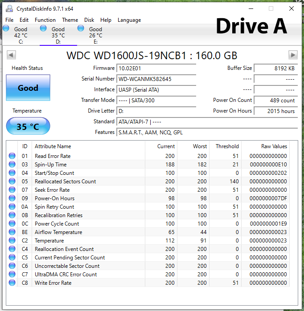Click the Serial Number field WD-WCANMK582645
304x311 pixels.
[x=156, y=79]
